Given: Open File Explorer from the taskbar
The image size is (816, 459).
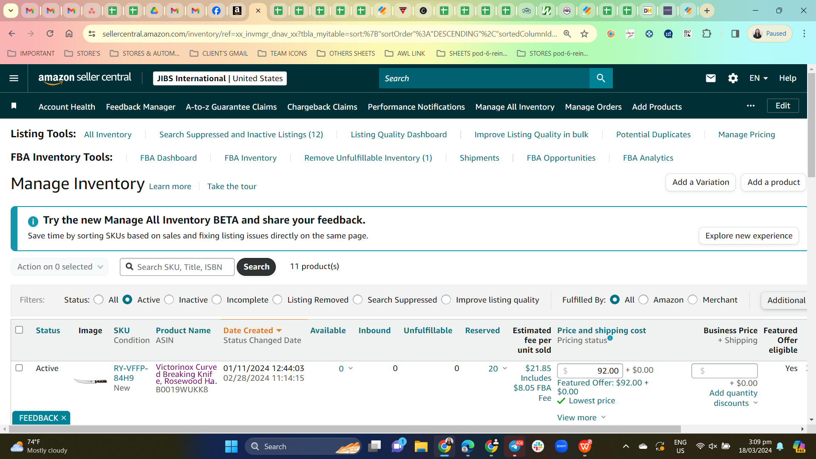Looking at the screenshot, I should tap(421, 446).
